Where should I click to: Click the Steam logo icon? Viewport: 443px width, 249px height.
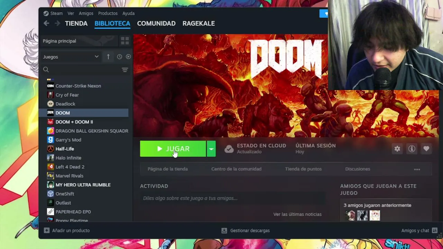point(46,13)
